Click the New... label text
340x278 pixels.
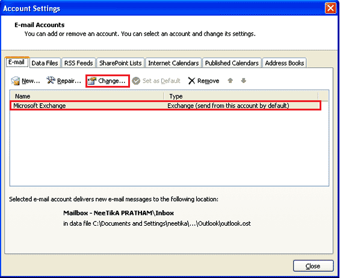[31, 81]
